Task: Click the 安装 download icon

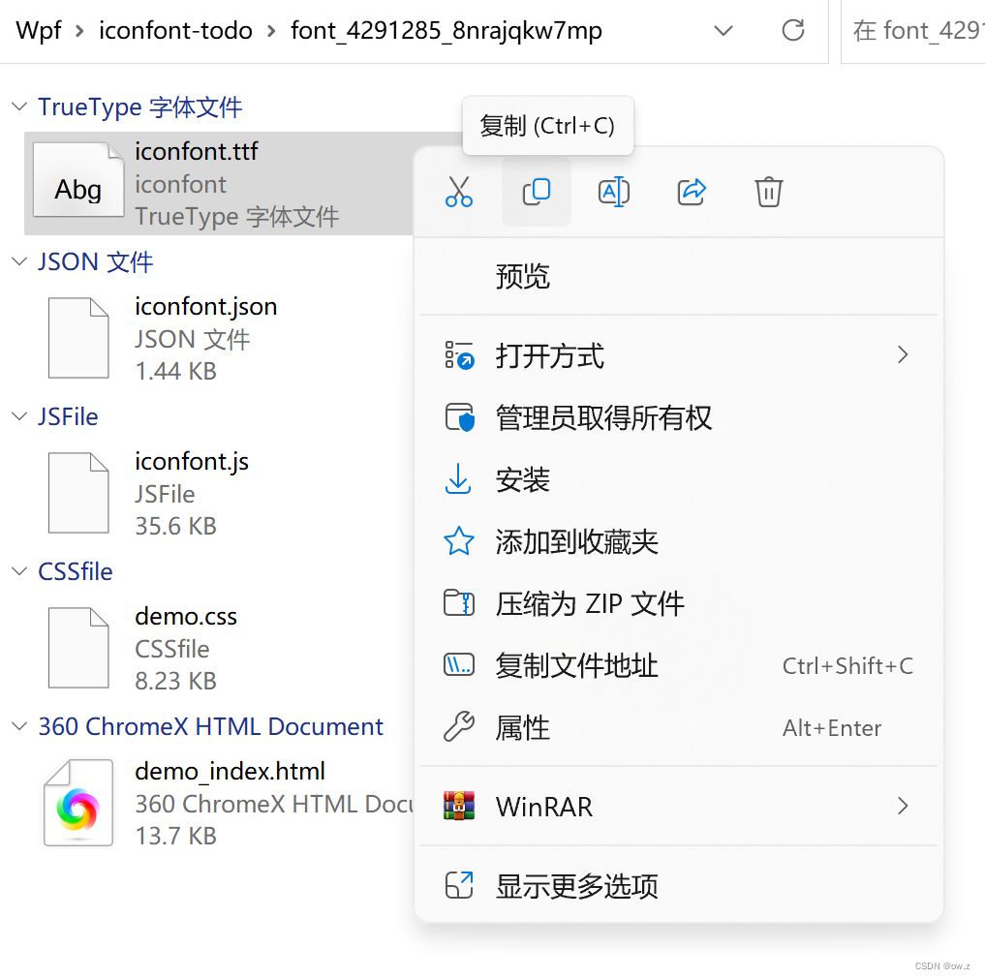Action: click(x=459, y=479)
